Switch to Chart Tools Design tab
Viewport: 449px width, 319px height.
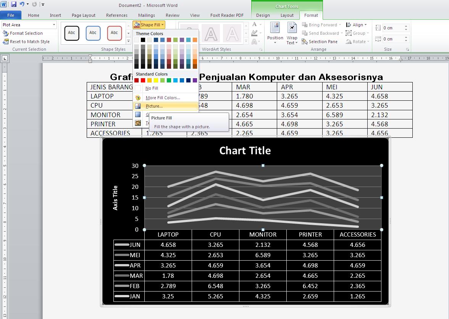[263, 15]
